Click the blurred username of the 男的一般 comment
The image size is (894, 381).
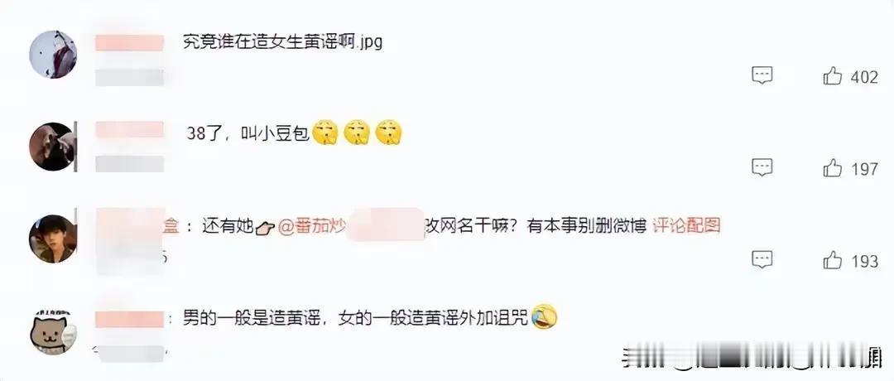pyautogui.click(x=129, y=320)
